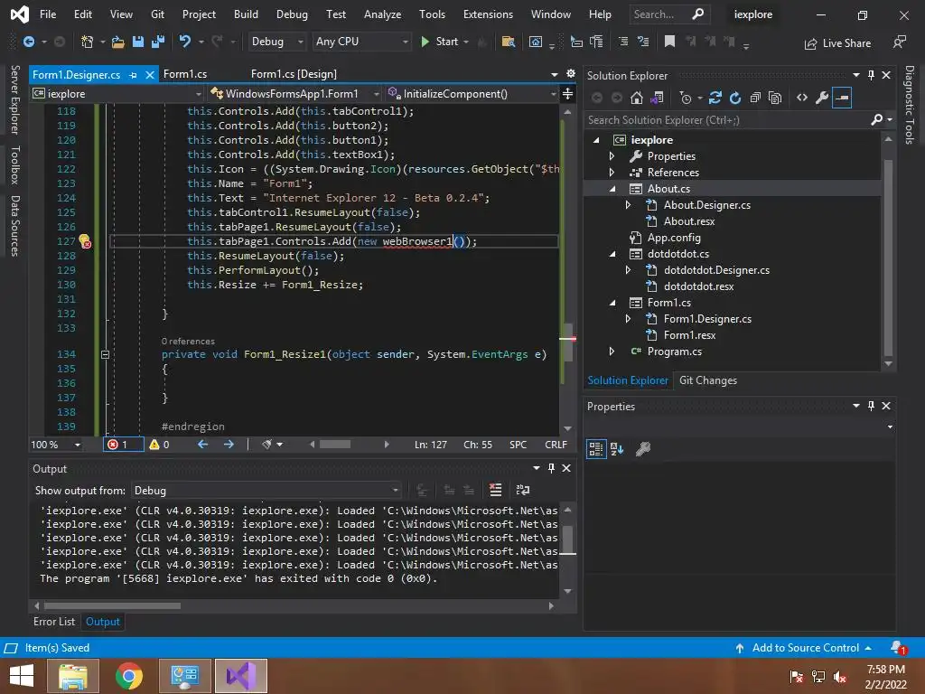This screenshot has width=925, height=694.
Task: Open the Build menu
Action: tap(246, 14)
